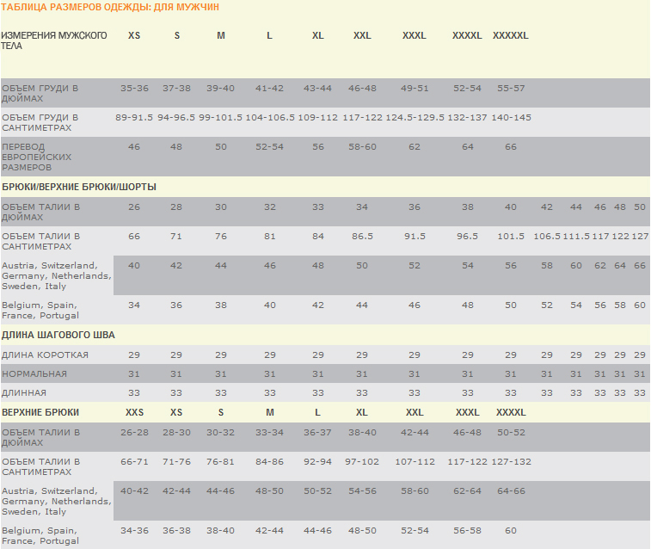
Task: Click the title 'ТАБЛИЦА РАЗМЕРОВ ОДЕЖДЫ: ДЛЯ МУЖЧИН'
Action: (110, 7)
